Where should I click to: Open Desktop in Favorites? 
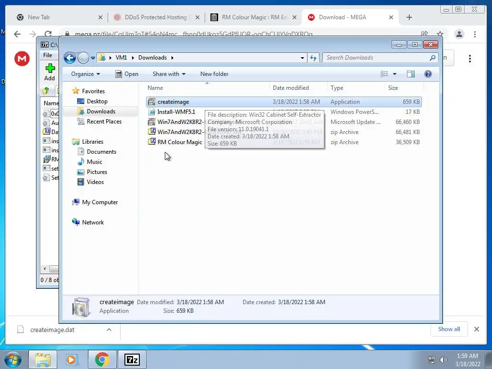(x=97, y=101)
